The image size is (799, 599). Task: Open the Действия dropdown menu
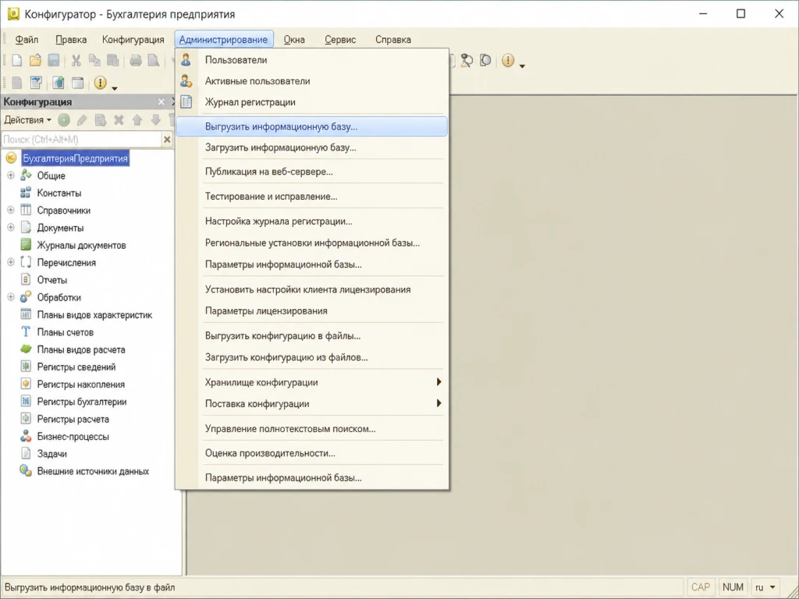tap(27, 120)
